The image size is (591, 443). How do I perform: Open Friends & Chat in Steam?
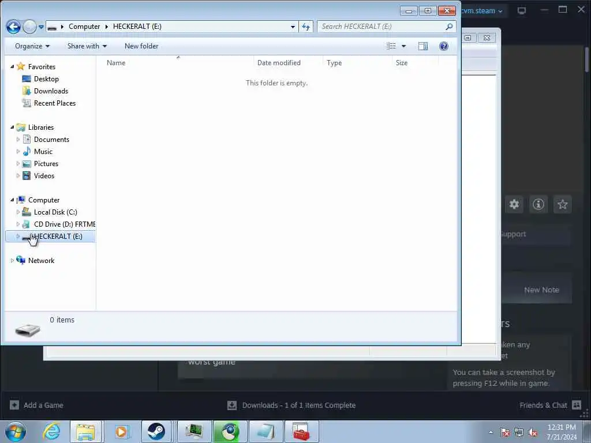coord(550,406)
